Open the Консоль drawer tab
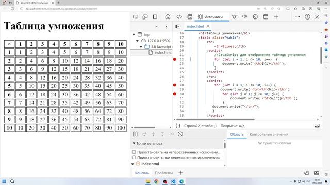Screen dimensions: 330x185 click(x=142, y=173)
